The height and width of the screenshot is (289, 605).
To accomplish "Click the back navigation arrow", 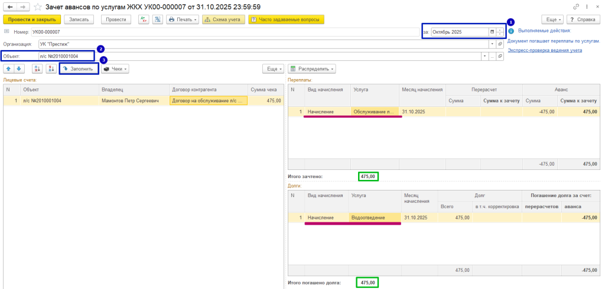I will (10, 6).
